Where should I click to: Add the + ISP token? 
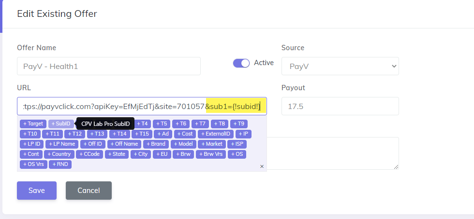pos(237,144)
